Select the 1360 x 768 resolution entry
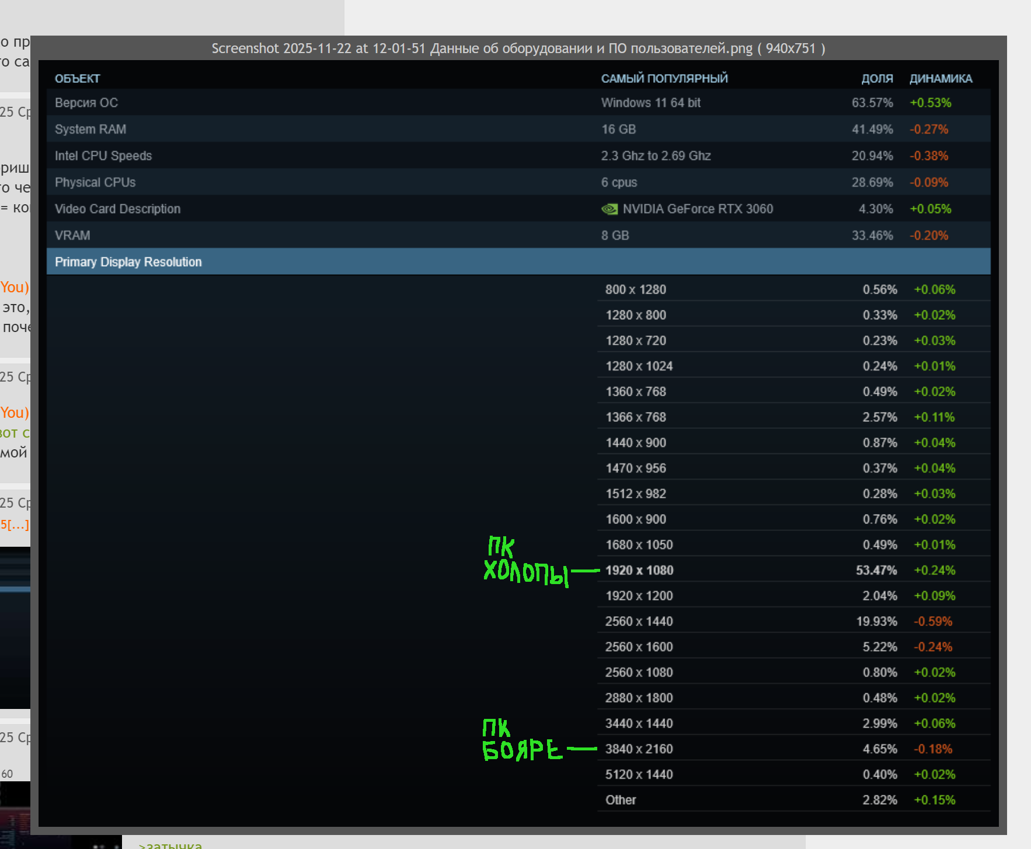This screenshot has height=849, width=1031. 636,392
